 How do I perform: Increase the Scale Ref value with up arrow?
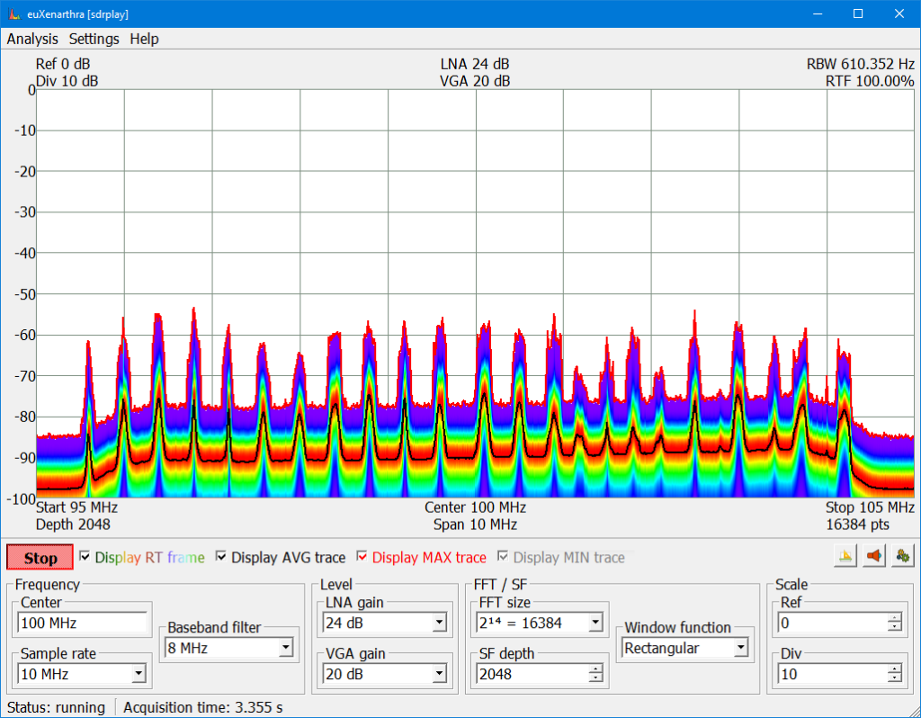[894, 618]
